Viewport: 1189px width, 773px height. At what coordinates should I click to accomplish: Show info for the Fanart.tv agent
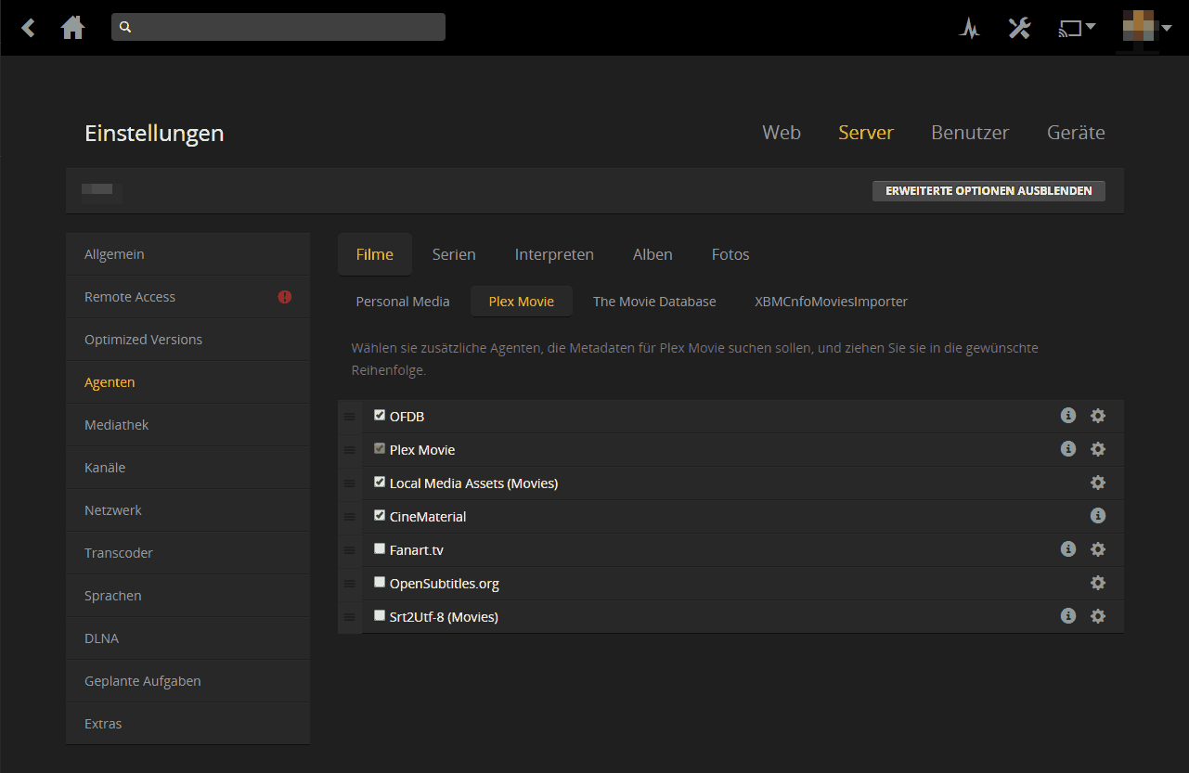(1068, 549)
